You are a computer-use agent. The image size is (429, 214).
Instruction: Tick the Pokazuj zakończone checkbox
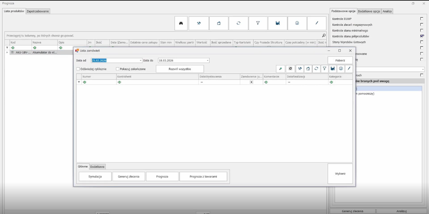point(118,69)
